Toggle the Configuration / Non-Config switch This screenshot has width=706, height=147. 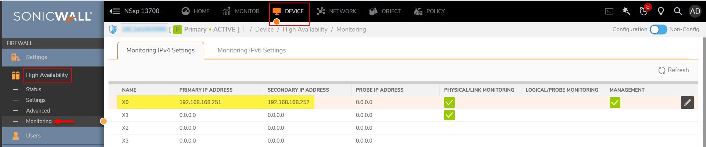coord(658,29)
